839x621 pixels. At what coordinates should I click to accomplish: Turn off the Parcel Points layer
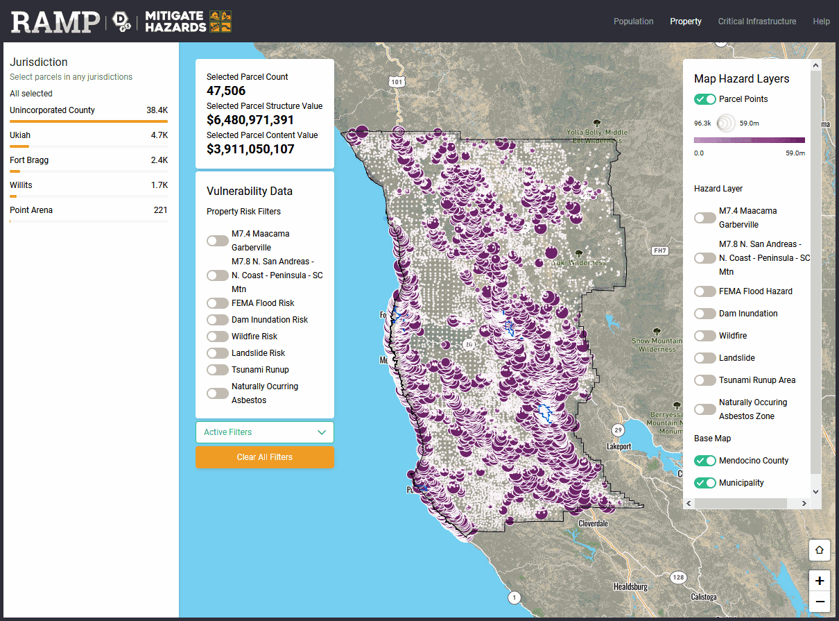[705, 99]
